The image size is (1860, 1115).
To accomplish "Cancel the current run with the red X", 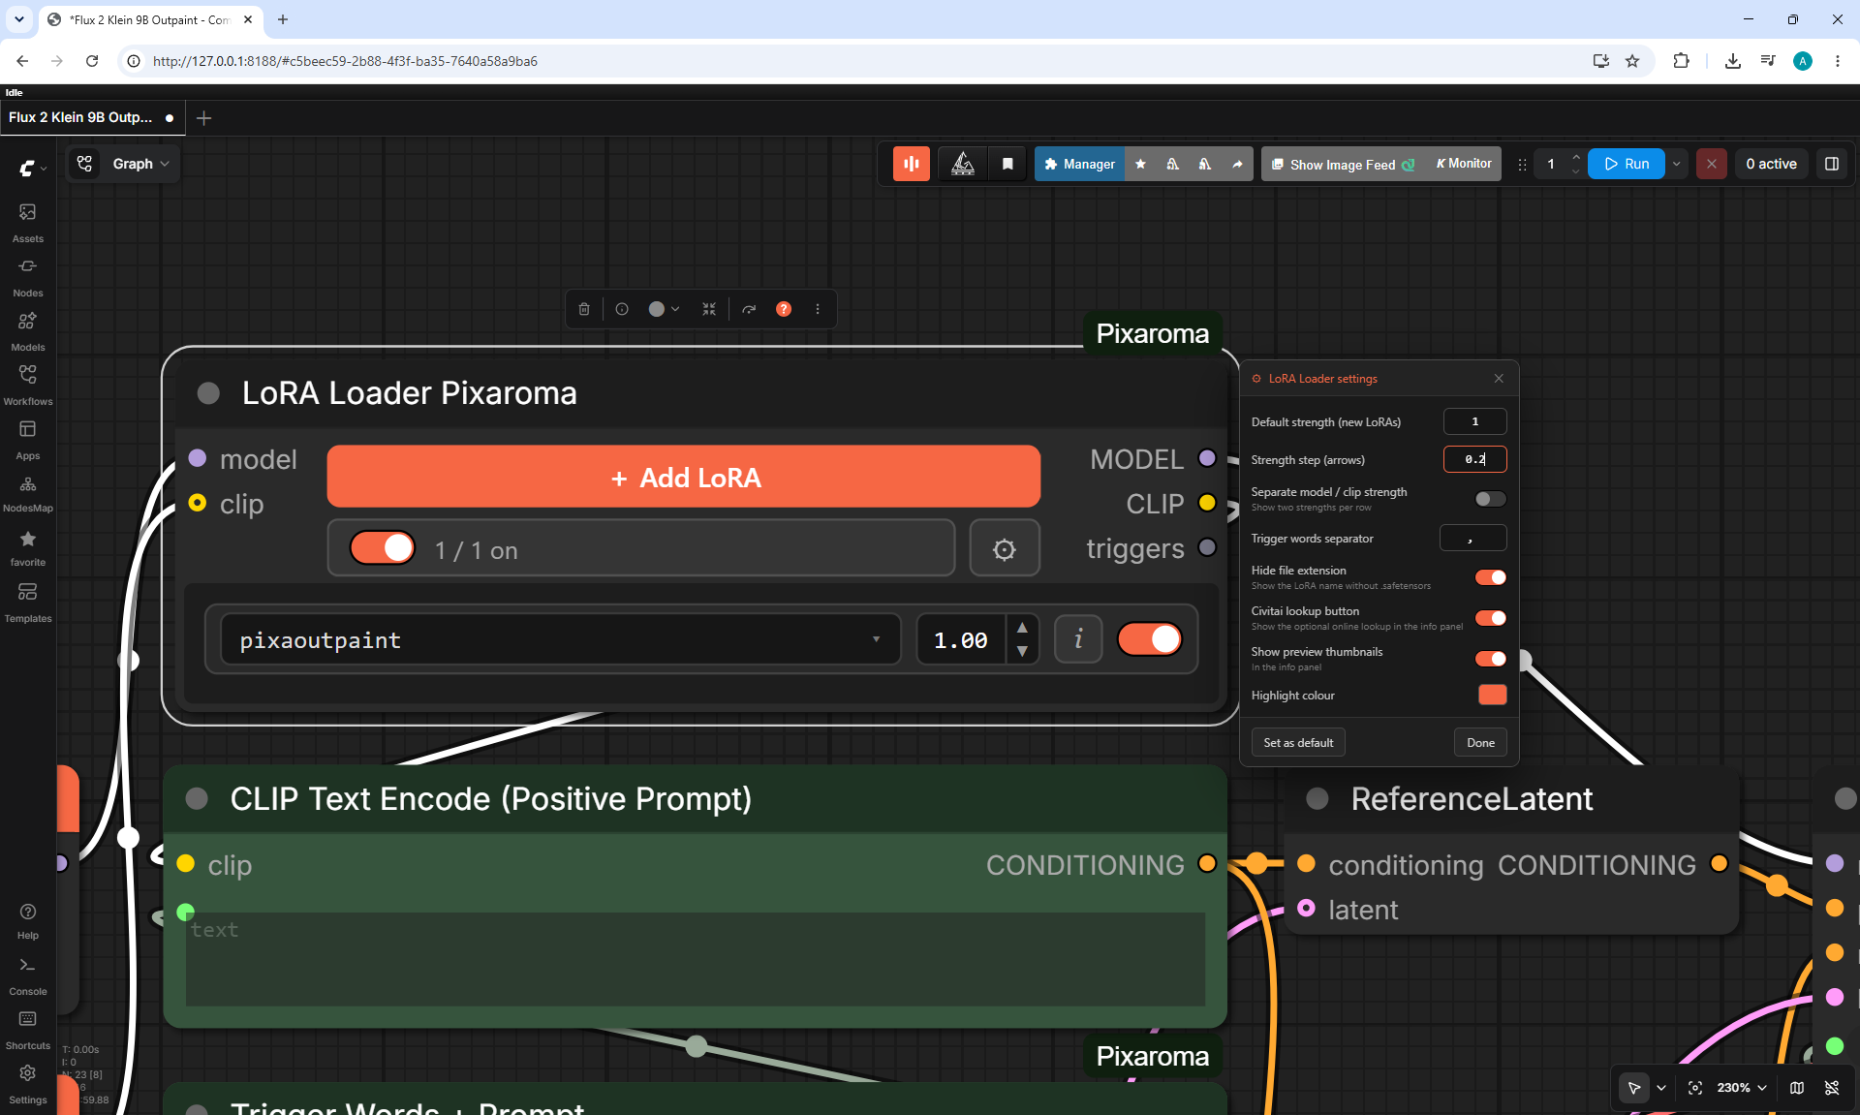I will [1712, 164].
